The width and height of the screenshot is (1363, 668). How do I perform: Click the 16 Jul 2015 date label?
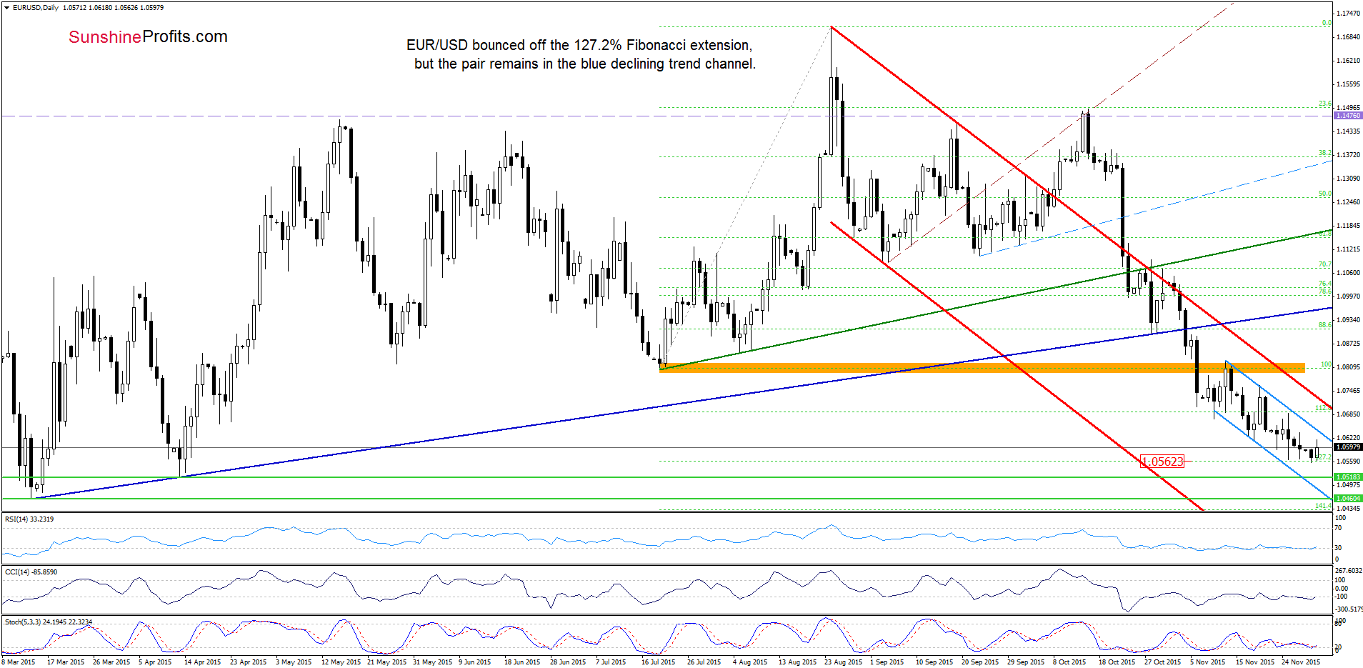(x=658, y=662)
